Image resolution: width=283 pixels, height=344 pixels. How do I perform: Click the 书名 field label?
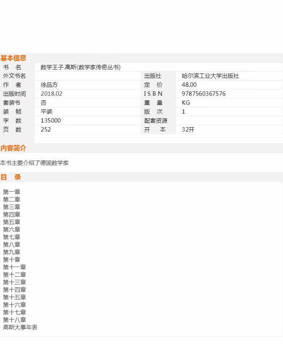pos(12,67)
